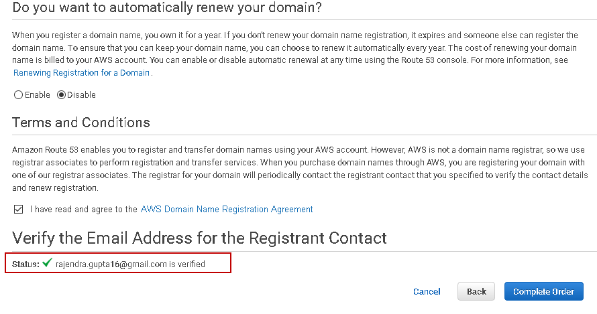Viewport: 597px width, 314px height.
Task: Click the Verify the Email Address heading
Action: pyautogui.click(x=199, y=238)
